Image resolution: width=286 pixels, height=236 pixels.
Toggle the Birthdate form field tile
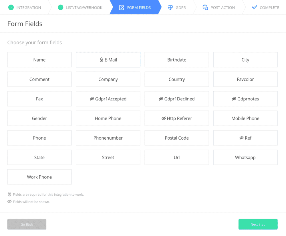[x=177, y=60]
